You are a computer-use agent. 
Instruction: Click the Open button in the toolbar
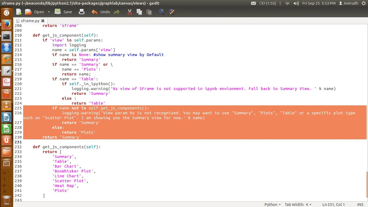[35, 12]
